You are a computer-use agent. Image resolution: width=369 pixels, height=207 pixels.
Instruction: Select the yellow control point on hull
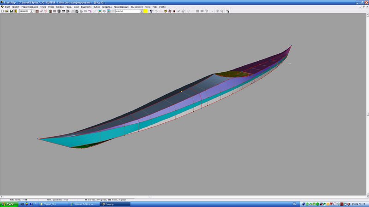pyautogui.click(x=181, y=92)
